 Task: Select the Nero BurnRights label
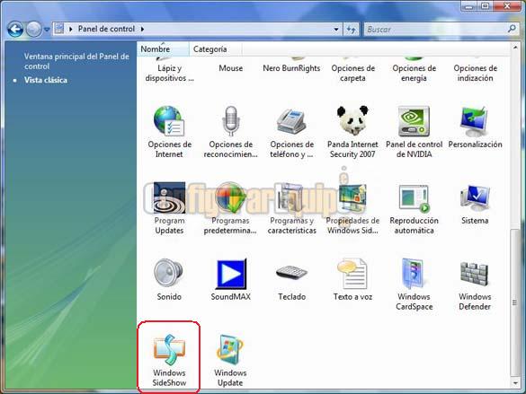tap(291, 68)
